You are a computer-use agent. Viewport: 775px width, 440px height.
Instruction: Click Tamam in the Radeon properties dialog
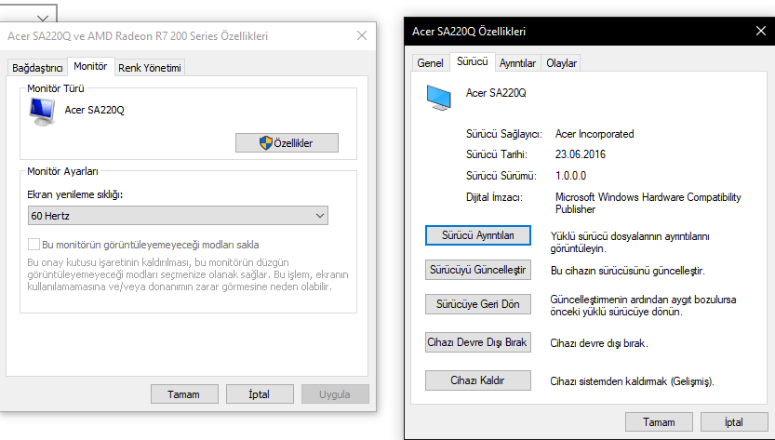184,394
